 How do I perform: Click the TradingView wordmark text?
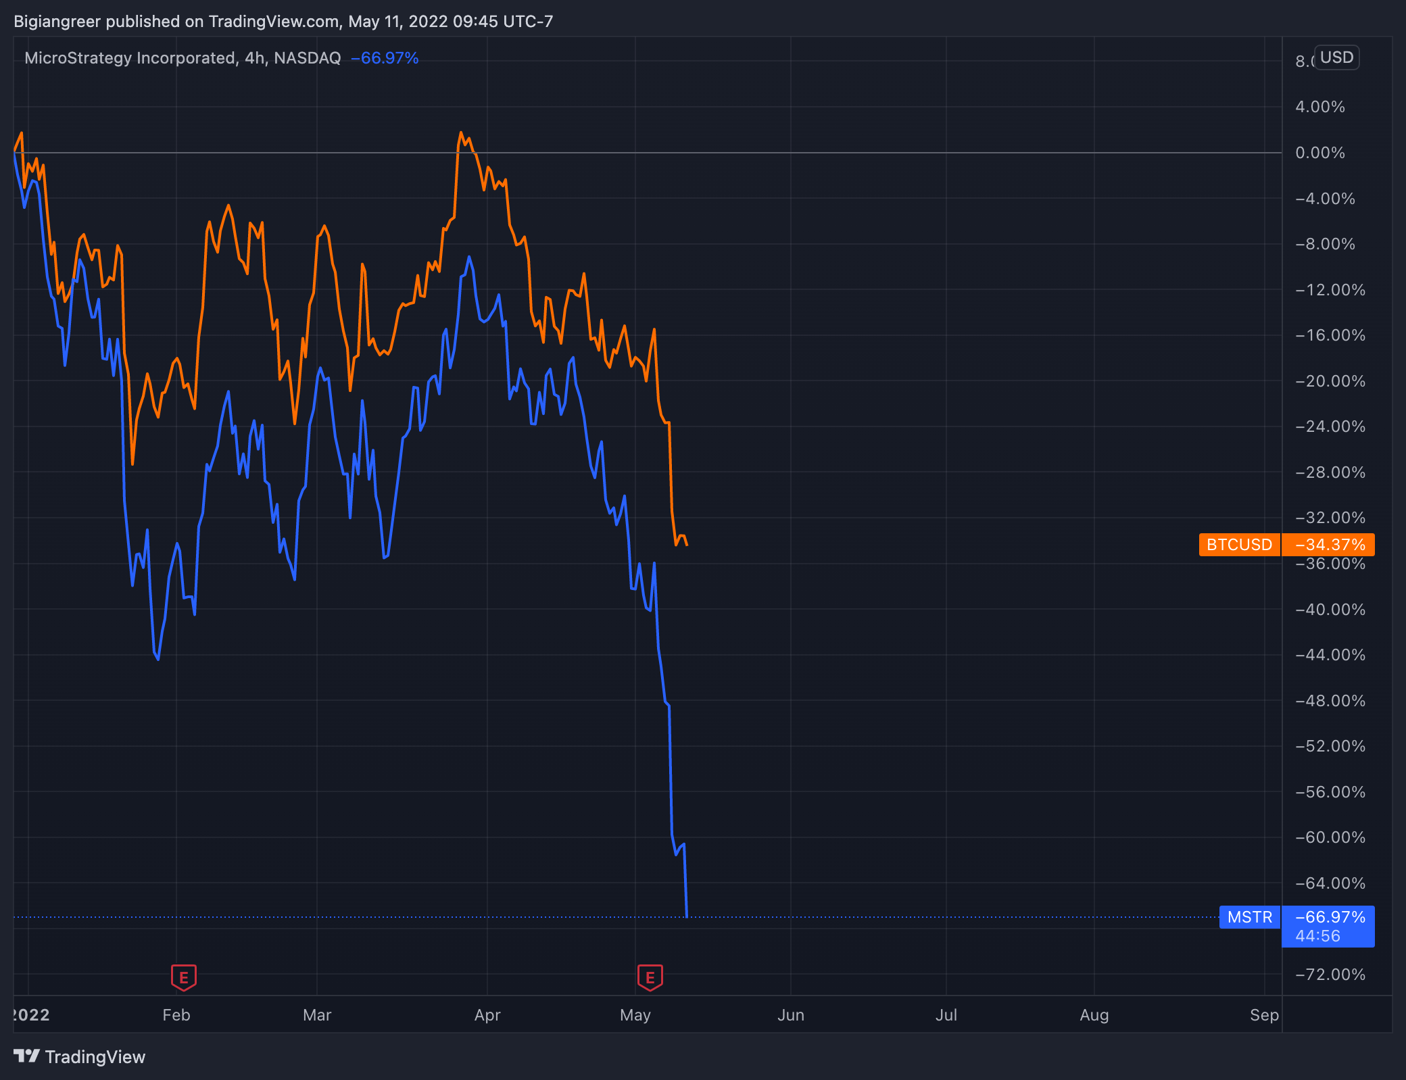pos(95,1057)
